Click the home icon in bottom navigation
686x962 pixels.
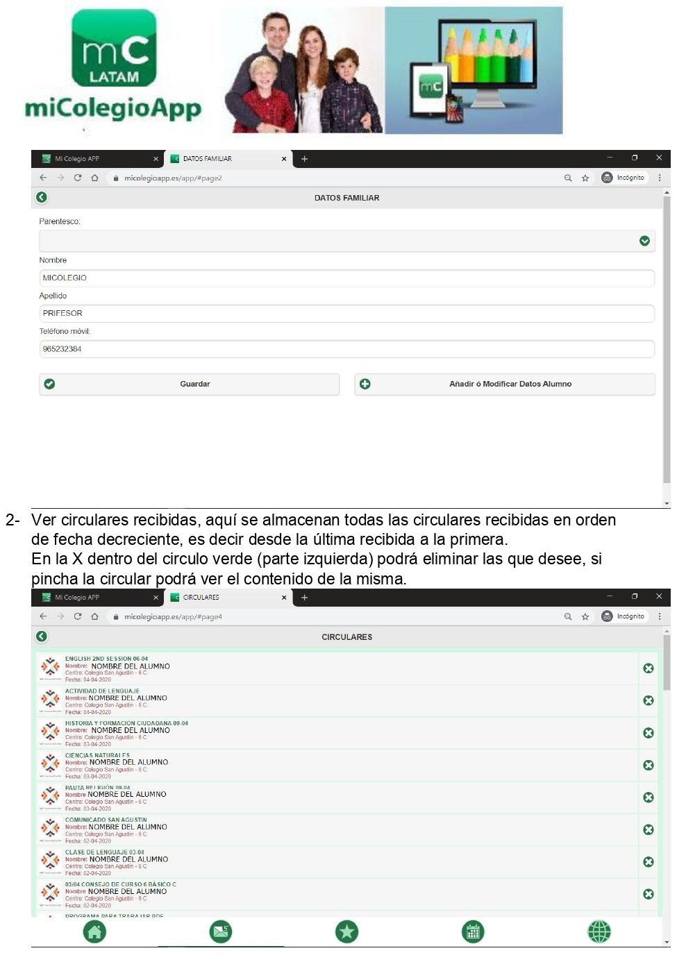point(95,931)
